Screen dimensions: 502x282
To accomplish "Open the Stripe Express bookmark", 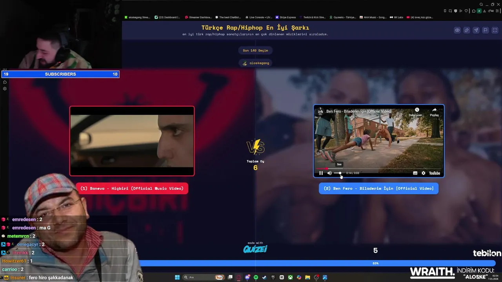I will tap(286, 17).
